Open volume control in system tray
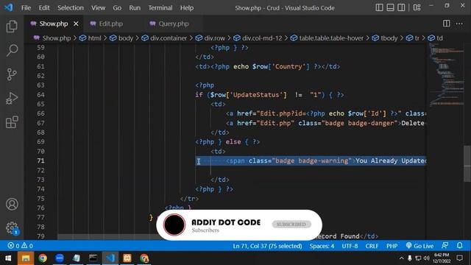This screenshot has height=265, width=471. tap(427, 258)
